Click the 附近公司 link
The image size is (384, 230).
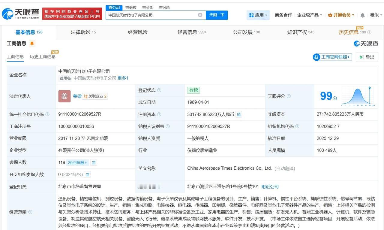click(x=270, y=186)
